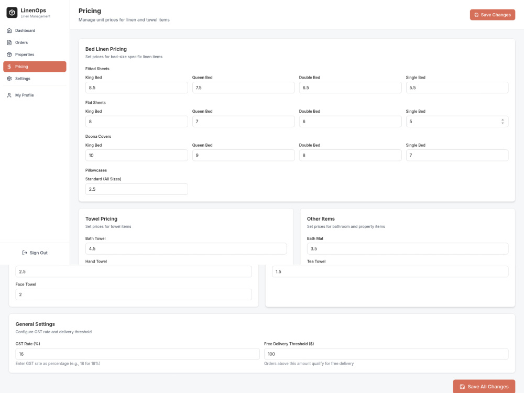Viewport: 524px width, 393px height.
Task: Focus the Fitted Sheets Single Bed field with 5.5
Action: pos(457,88)
